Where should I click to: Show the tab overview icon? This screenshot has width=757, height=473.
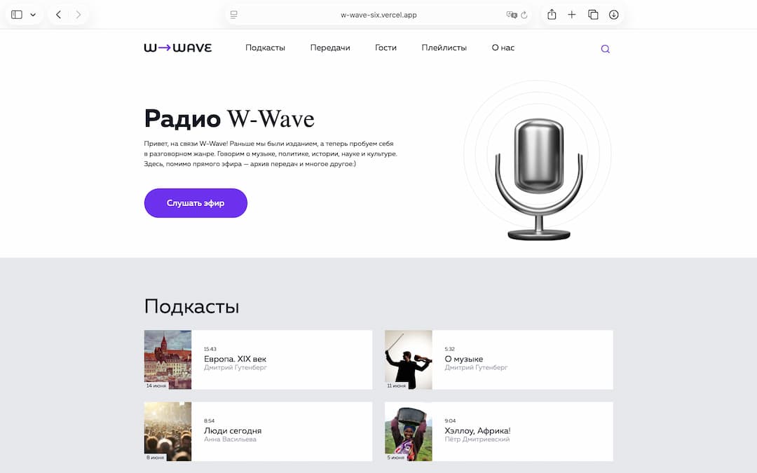pos(593,15)
